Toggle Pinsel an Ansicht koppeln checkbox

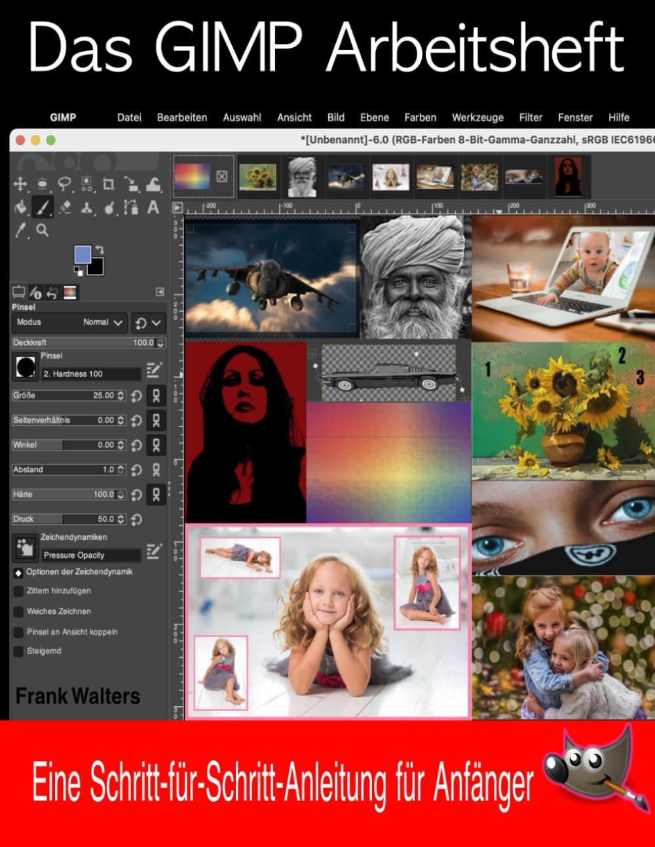[18, 632]
